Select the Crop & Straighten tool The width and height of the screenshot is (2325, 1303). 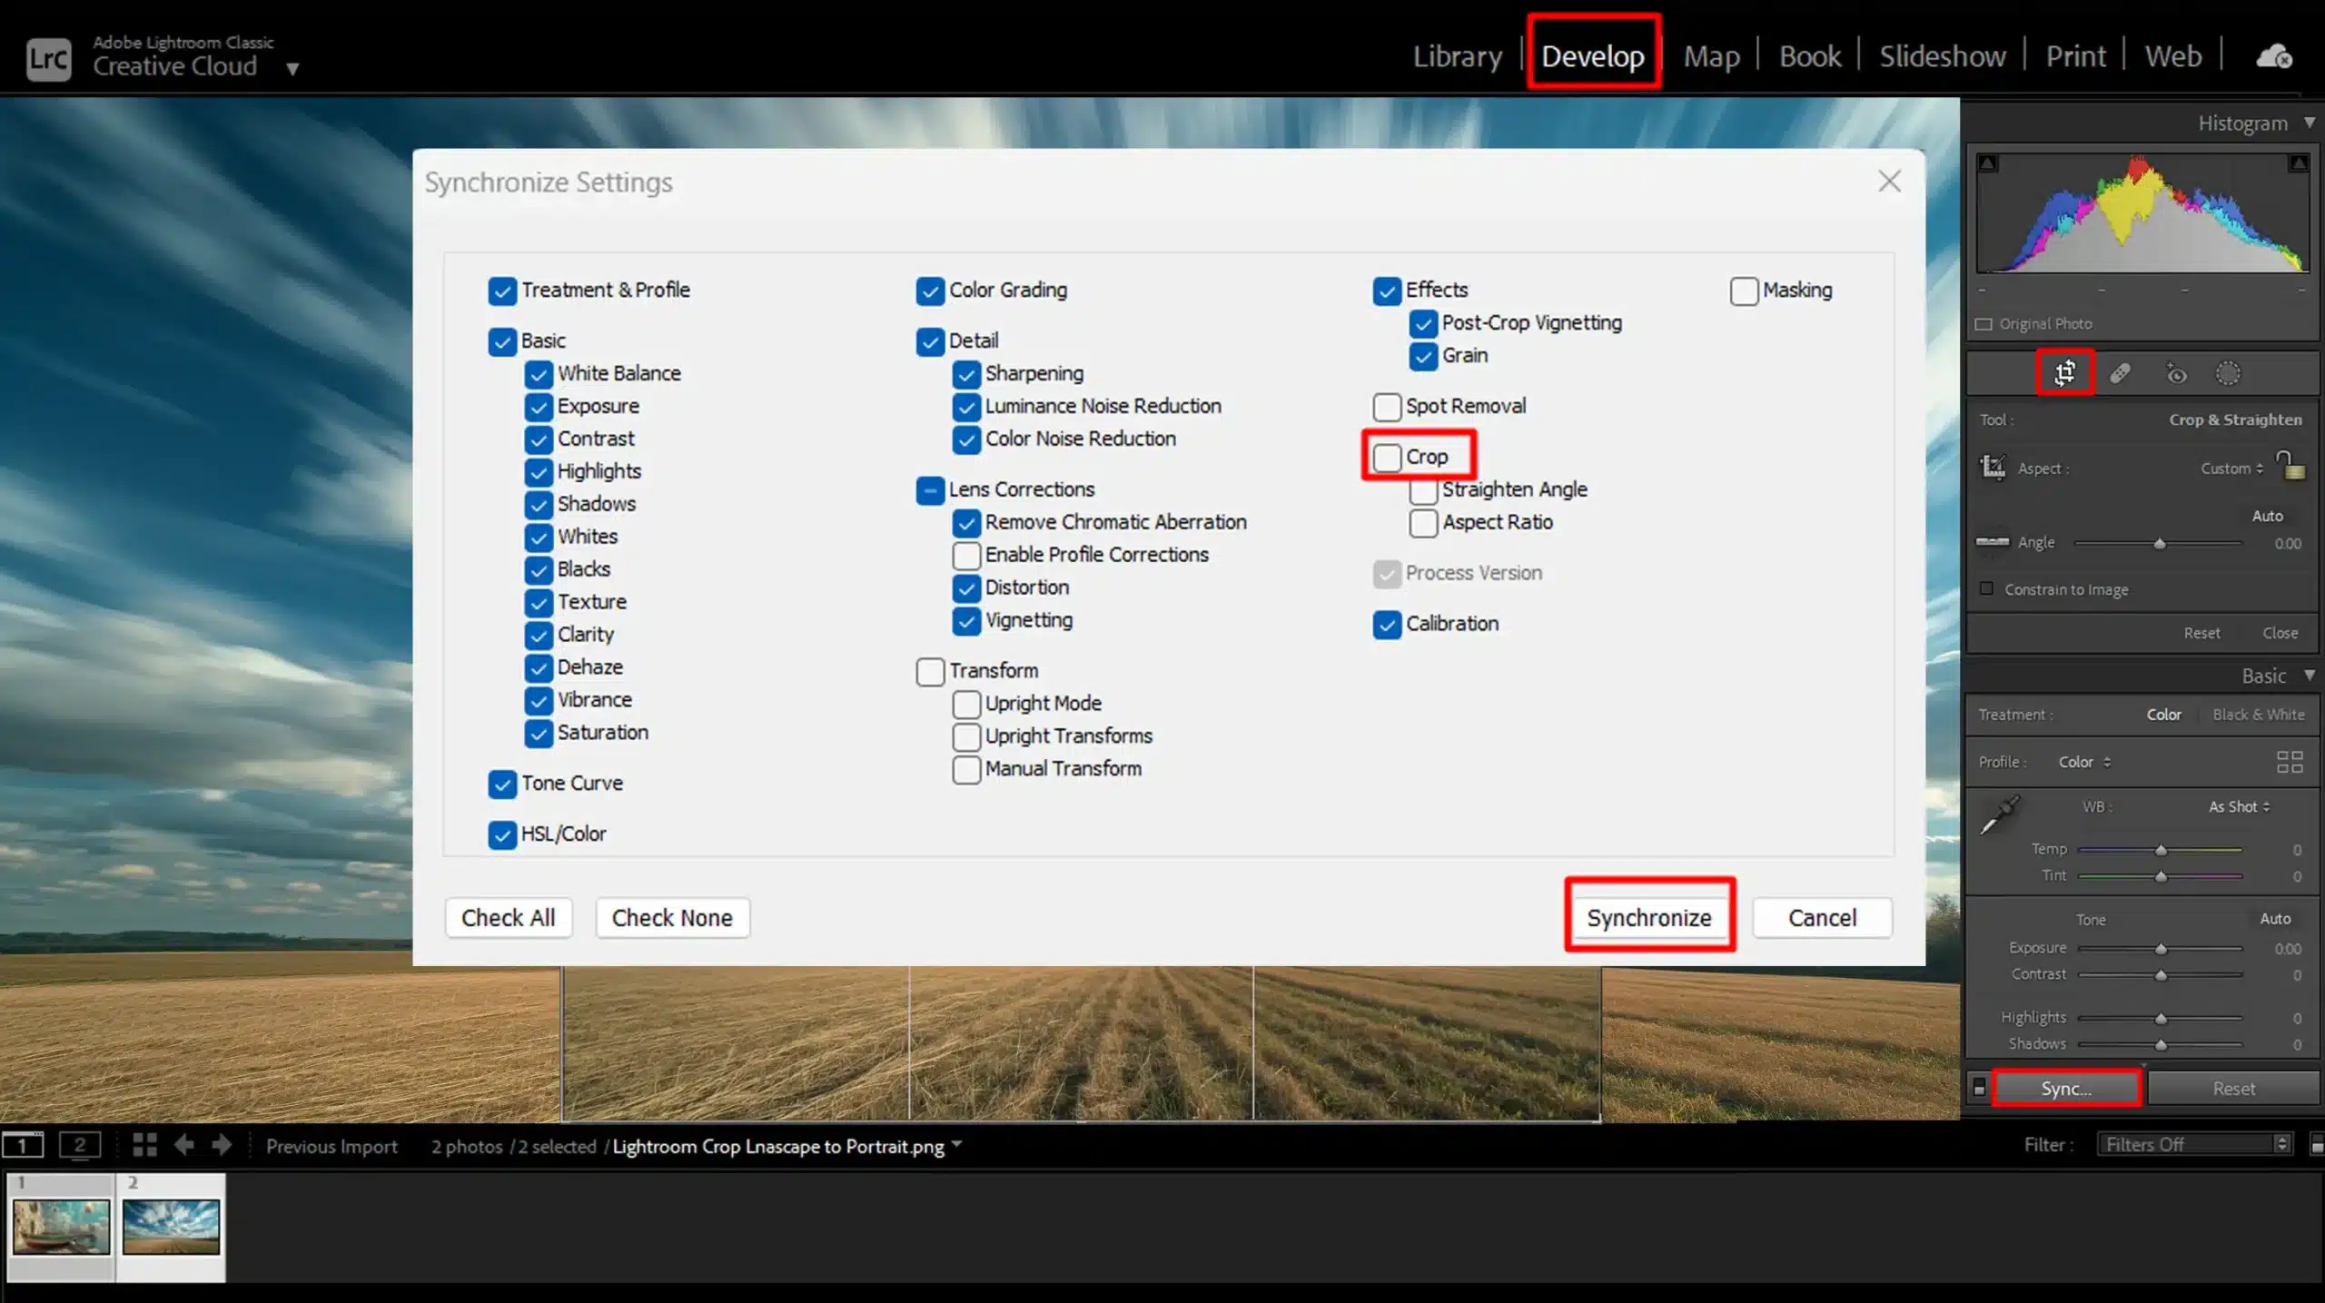[x=2064, y=374]
